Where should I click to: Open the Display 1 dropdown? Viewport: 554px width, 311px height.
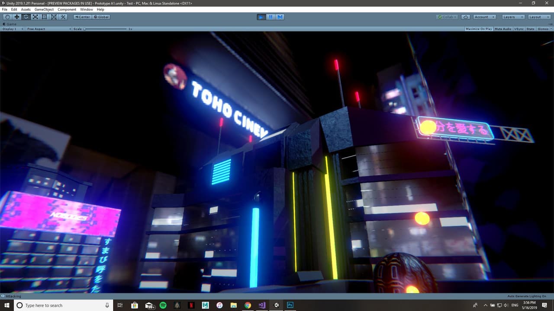tap(13, 29)
